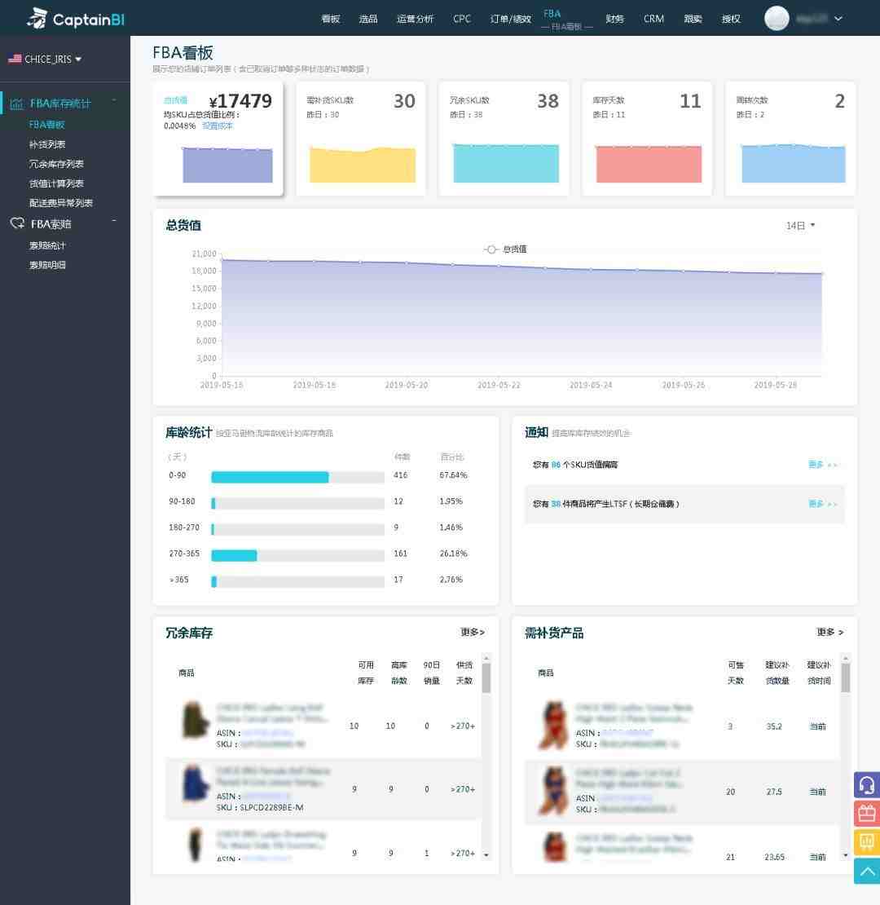
Task: Click 更多 for SKU value notification
Action: [x=822, y=465]
